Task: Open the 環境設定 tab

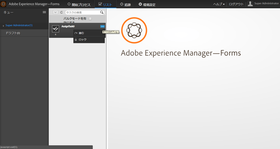Action: point(147,4)
